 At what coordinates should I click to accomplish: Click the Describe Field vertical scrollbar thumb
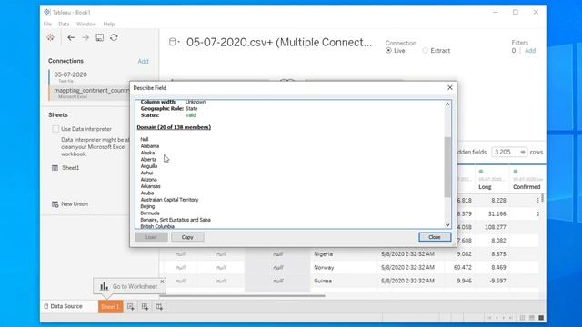coord(447,167)
